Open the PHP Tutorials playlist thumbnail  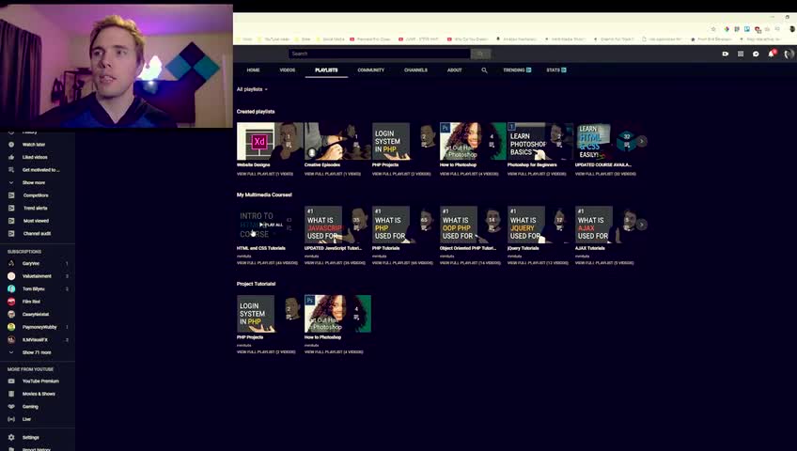pyautogui.click(x=405, y=225)
